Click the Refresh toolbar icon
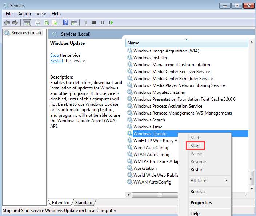 [46, 23]
